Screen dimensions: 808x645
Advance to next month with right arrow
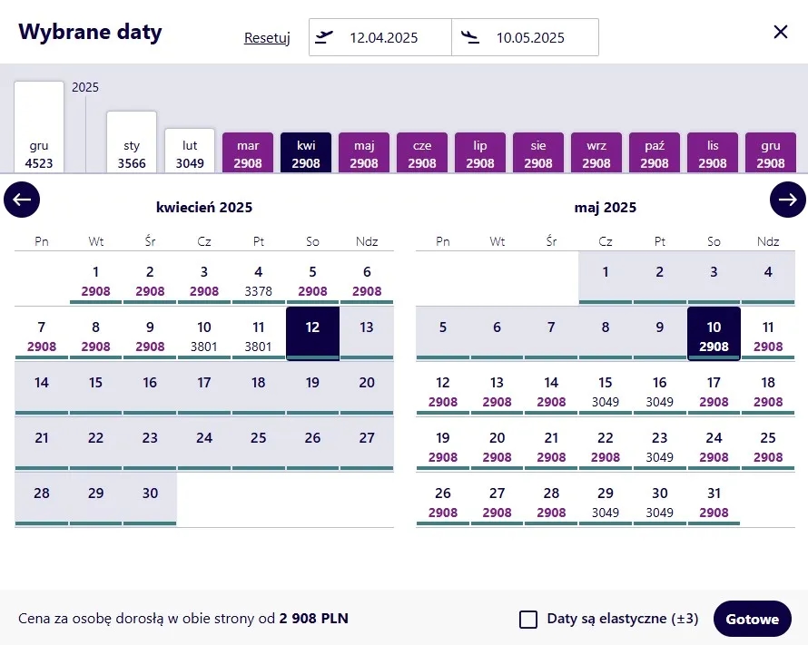point(787,200)
